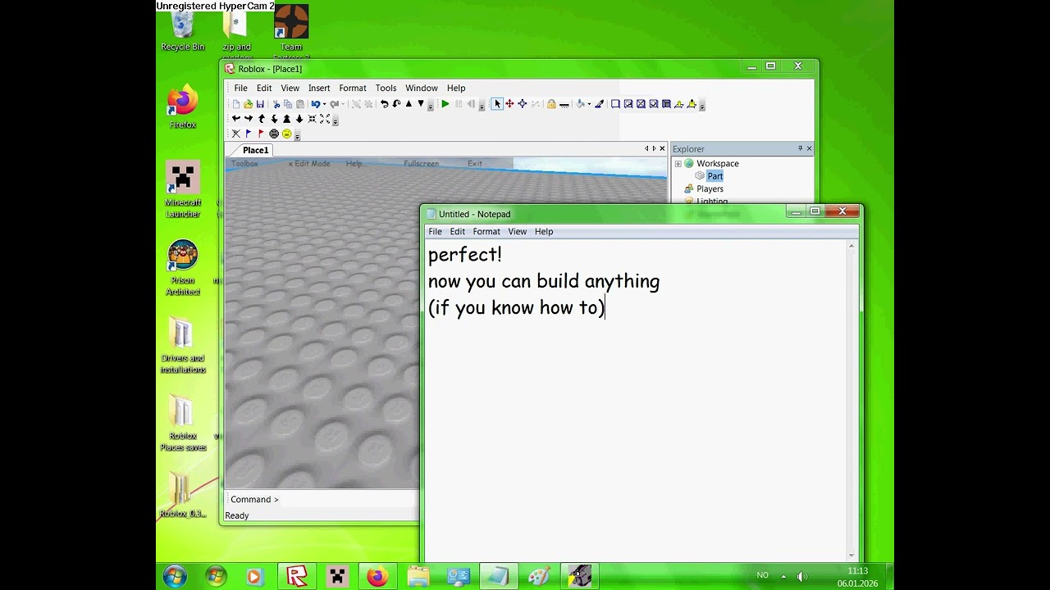Close the Explorer panel

pos(809,148)
